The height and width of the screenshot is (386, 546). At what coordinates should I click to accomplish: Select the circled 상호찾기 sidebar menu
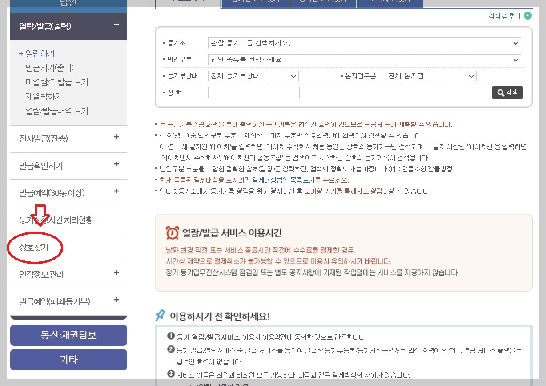pyautogui.click(x=34, y=248)
